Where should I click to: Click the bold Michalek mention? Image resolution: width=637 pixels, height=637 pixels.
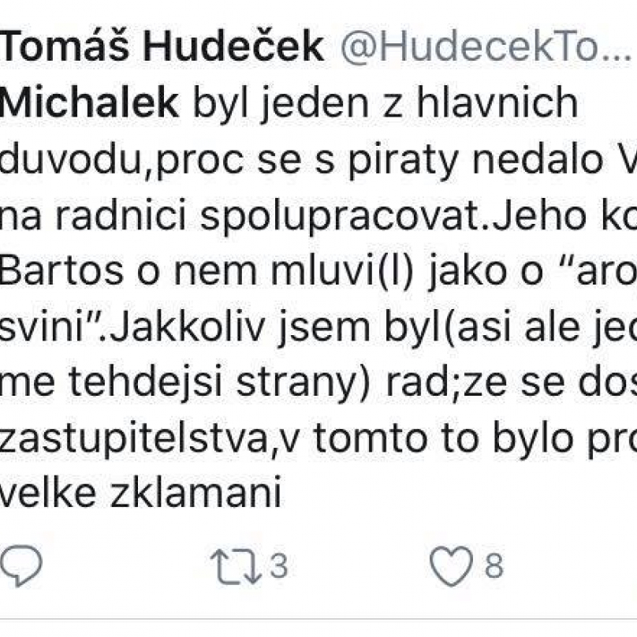tap(89, 102)
